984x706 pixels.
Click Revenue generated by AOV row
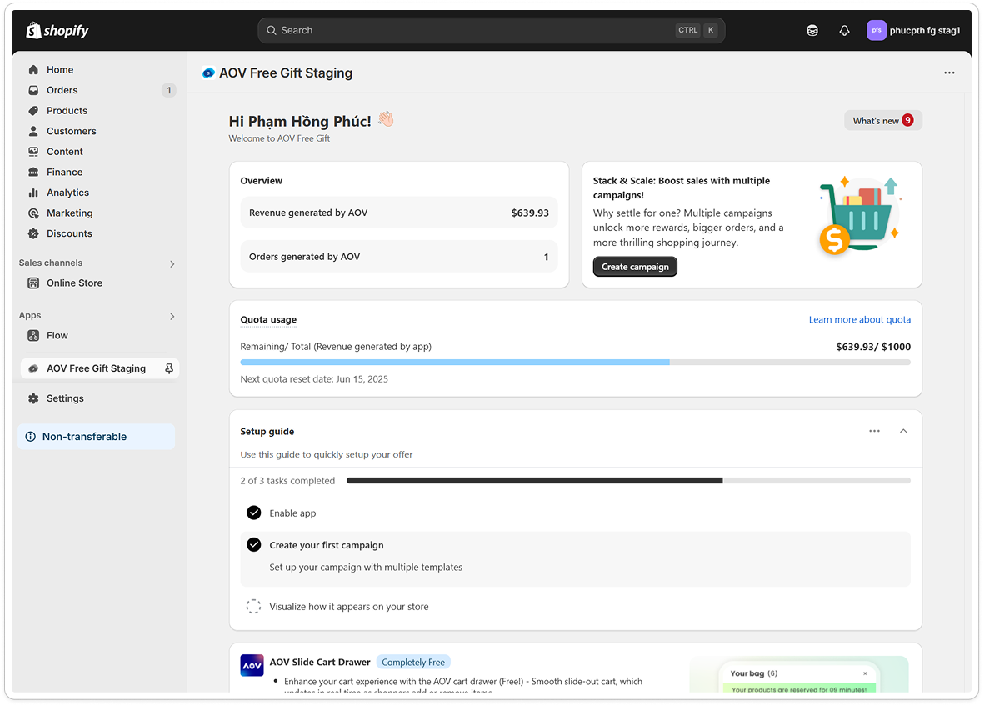point(398,213)
